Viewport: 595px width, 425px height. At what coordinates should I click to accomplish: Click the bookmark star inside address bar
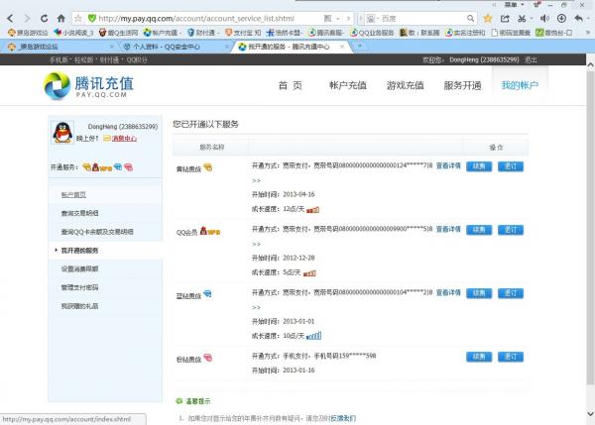[x=78, y=18]
